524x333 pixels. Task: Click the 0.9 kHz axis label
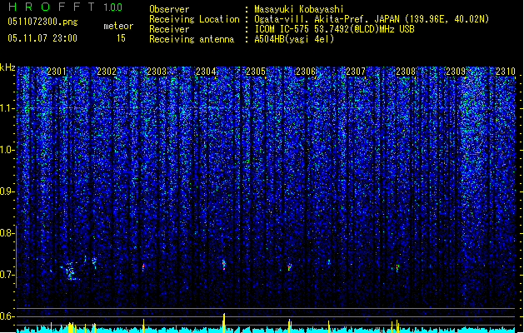click(7, 191)
